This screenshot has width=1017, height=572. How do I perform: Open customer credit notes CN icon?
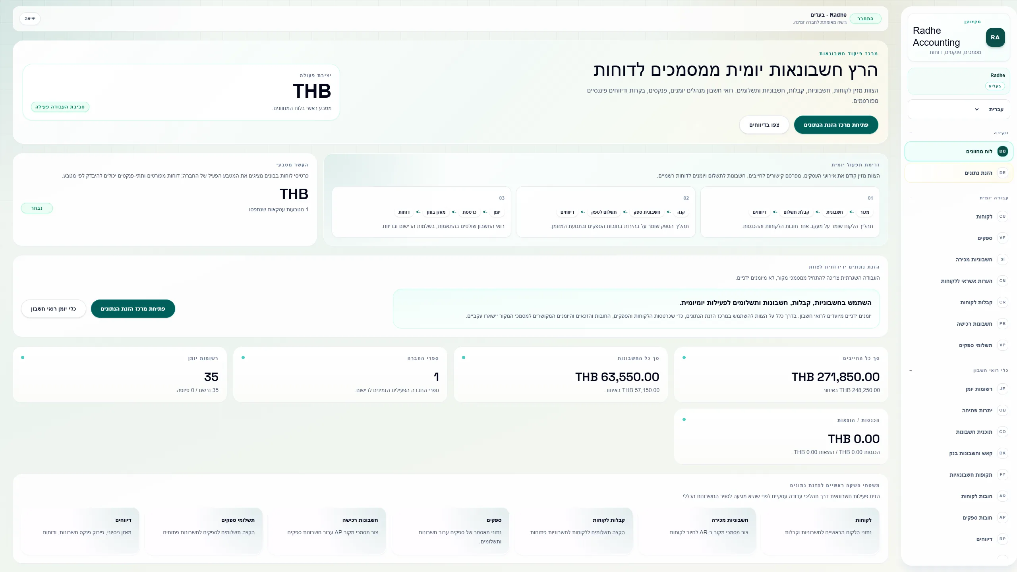(x=1002, y=281)
